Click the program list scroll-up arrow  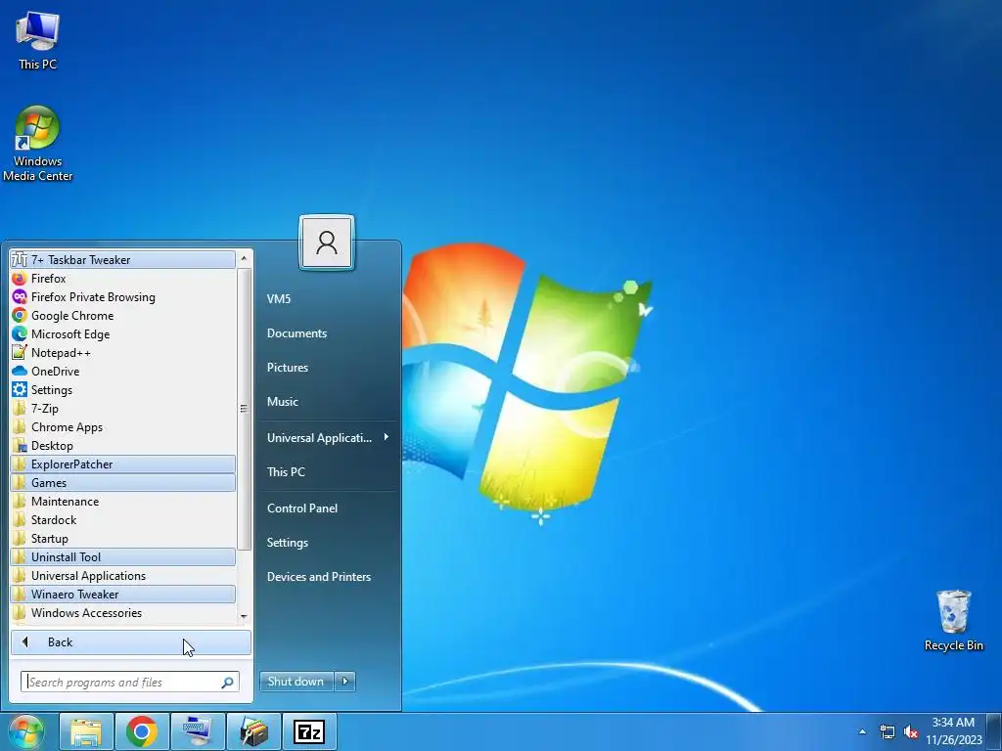pyautogui.click(x=244, y=258)
